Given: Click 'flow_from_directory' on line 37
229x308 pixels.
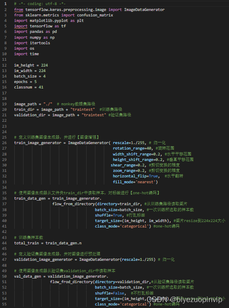Looking at the screenshot, I should 74,204.
